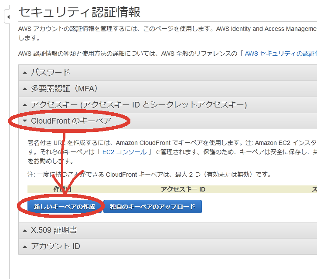Collapse the CloudFront のキーペア section

tap(167, 121)
